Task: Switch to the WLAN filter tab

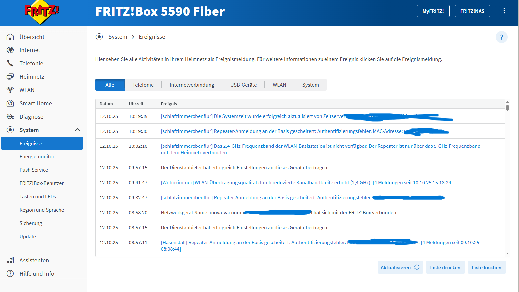Action: tap(279, 85)
